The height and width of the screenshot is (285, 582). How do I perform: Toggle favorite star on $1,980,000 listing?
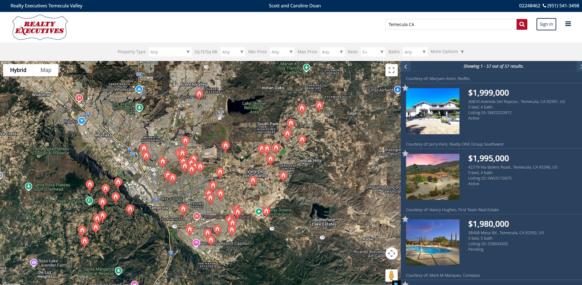[405, 219]
